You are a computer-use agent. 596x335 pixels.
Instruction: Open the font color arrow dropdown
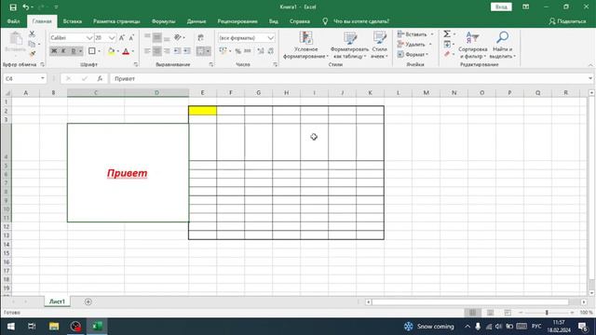point(132,51)
